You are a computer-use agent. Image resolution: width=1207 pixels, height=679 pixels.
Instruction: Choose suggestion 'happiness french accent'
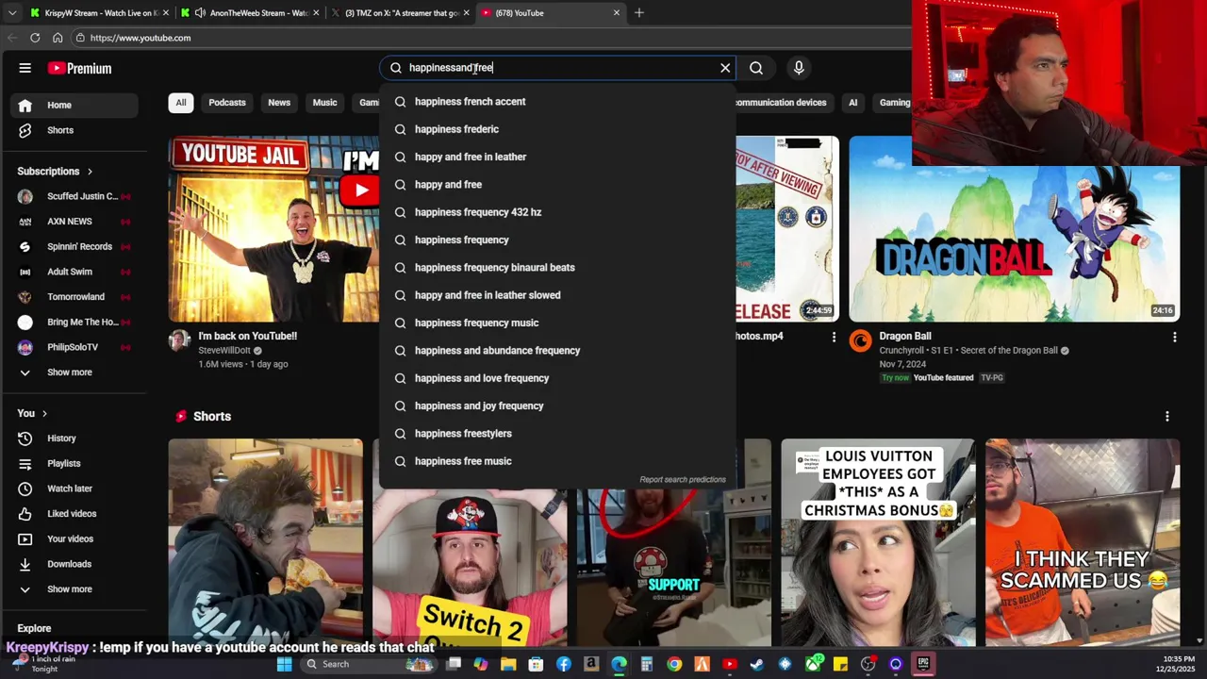click(x=557, y=102)
